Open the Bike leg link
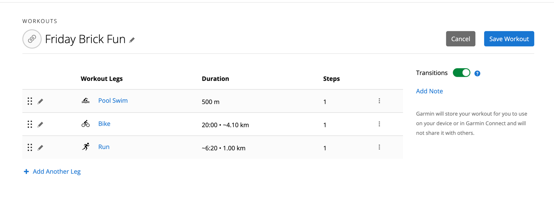The height and width of the screenshot is (205, 554). pyautogui.click(x=104, y=124)
